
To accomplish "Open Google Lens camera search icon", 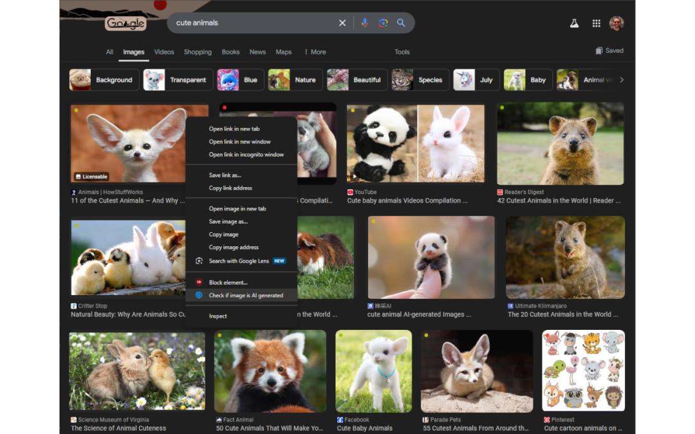I will click(x=383, y=23).
